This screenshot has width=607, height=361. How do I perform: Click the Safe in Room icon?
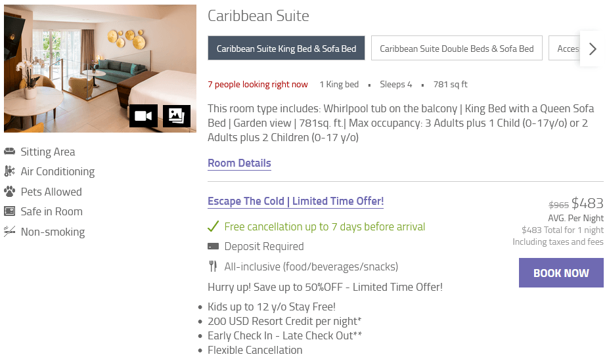tap(9, 211)
